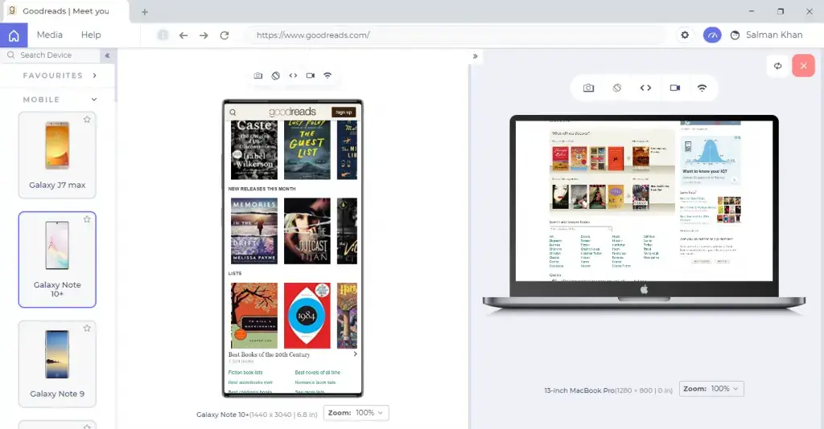The height and width of the screenshot is (429, 824).
Task: Open the Media menu
Action: [49, 35]
